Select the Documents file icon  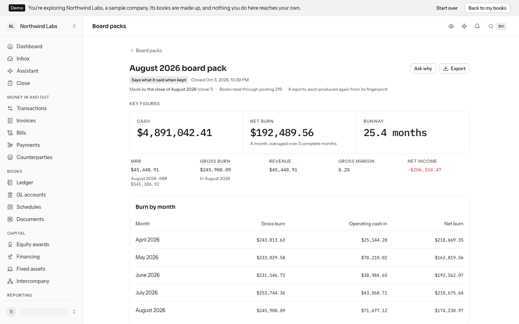10,219
